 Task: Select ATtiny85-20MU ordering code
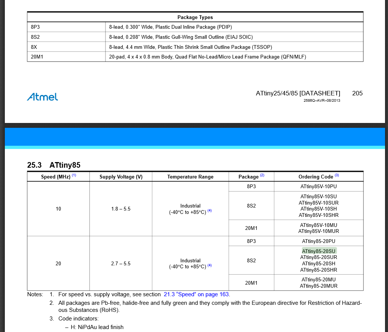pyautogui.click(x=319, y=279)
